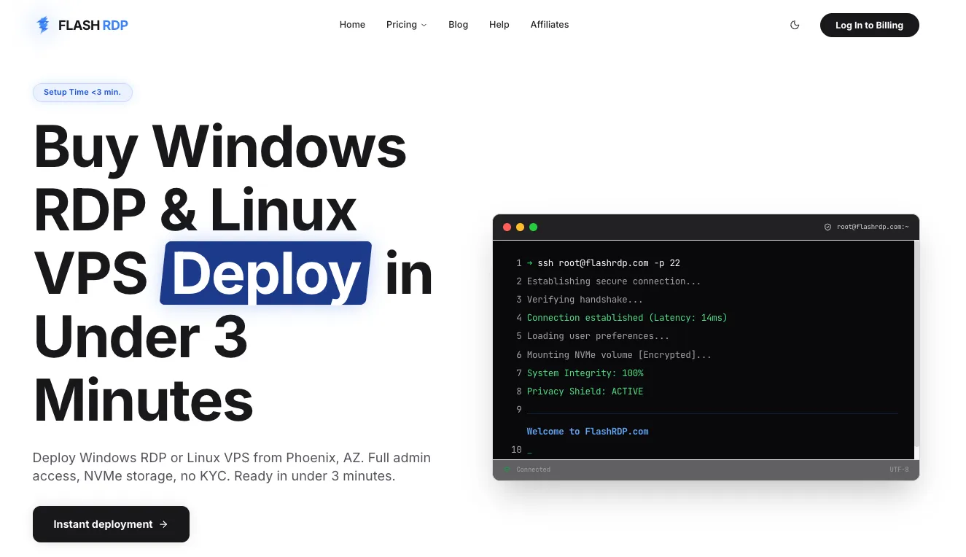Click the Instant deployment button
The image size is (966, 557).
[x=111, y=524]
